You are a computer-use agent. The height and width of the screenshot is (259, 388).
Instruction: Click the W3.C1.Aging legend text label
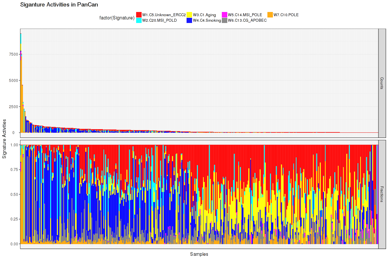[204, 15]
